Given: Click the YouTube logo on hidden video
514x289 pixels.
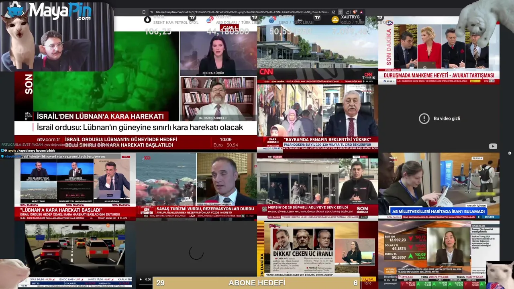Looking at the screenshot, I should coord(493,147).
